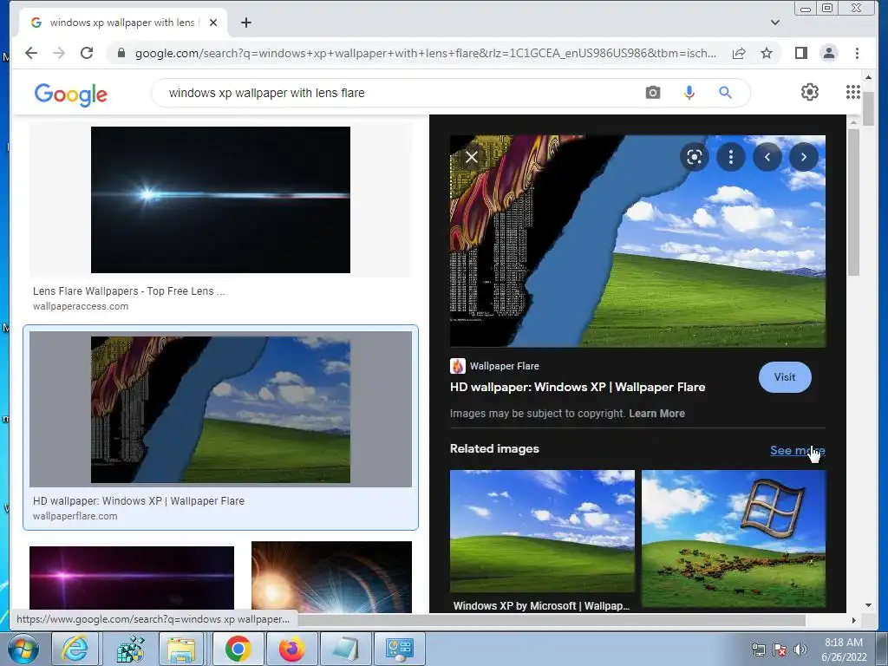Close the windows xp wallpaper tab
The height and width of the screenshot is (666, 888).
click(x=213, y=23)
